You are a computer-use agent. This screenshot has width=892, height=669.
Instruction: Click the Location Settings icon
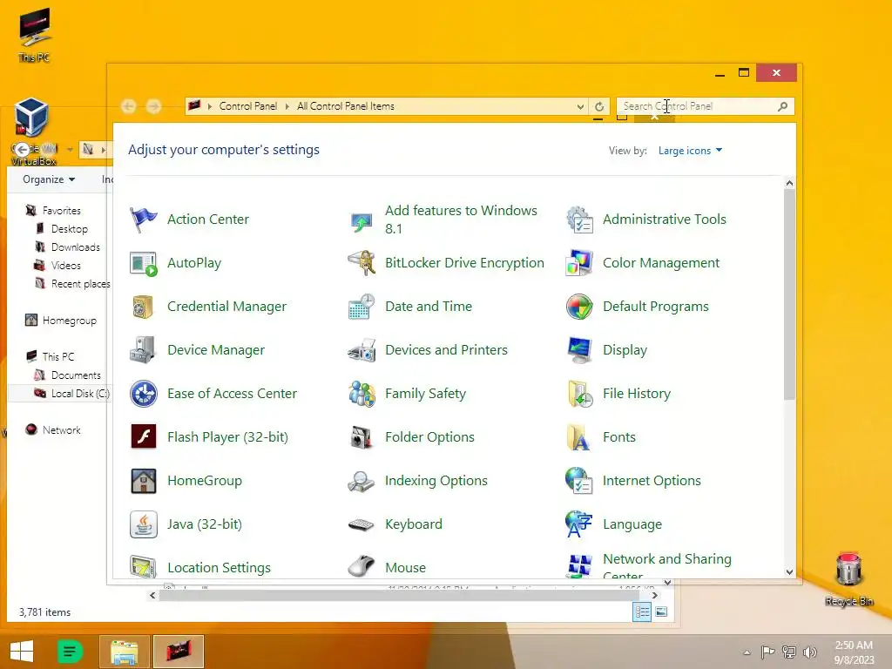click(x=144, y=566)
